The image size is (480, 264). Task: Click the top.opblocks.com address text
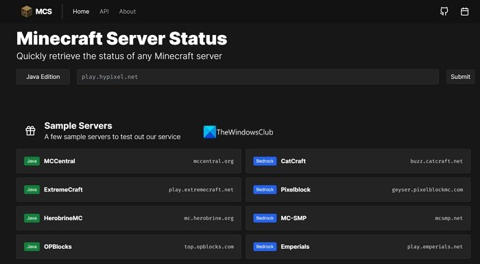[208, 247]
